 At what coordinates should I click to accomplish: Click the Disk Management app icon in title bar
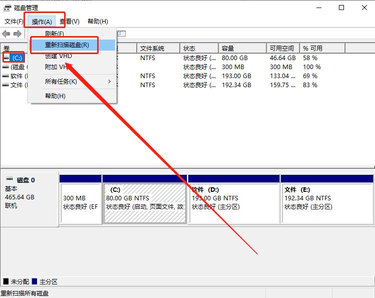coord(7,8)
